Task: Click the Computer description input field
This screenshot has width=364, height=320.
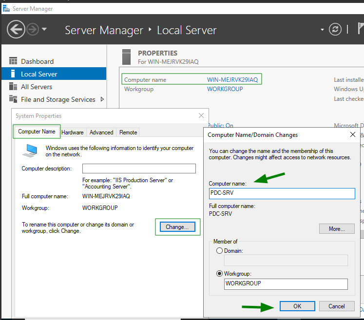Action: pyautogui.click(x=139, y=169)
